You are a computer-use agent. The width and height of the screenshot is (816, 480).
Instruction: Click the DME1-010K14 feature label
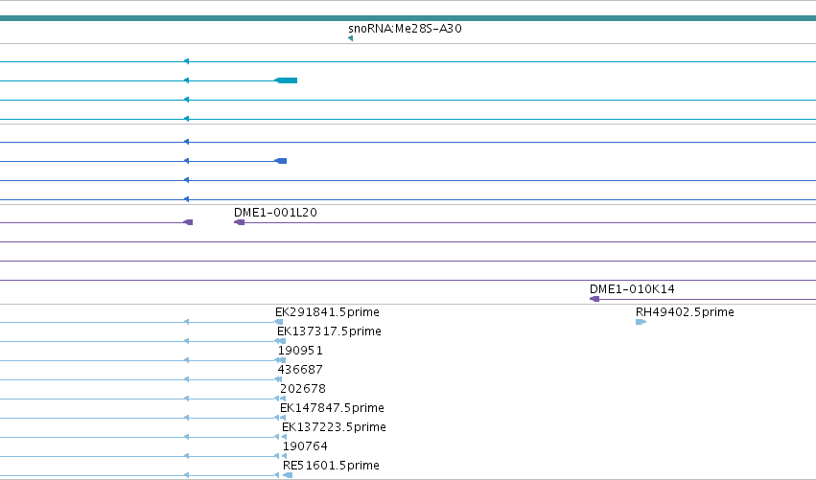click(632, 289)
